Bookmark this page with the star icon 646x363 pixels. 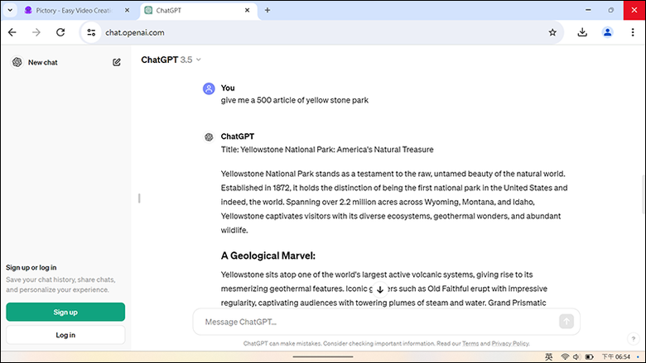click(552, 32)
